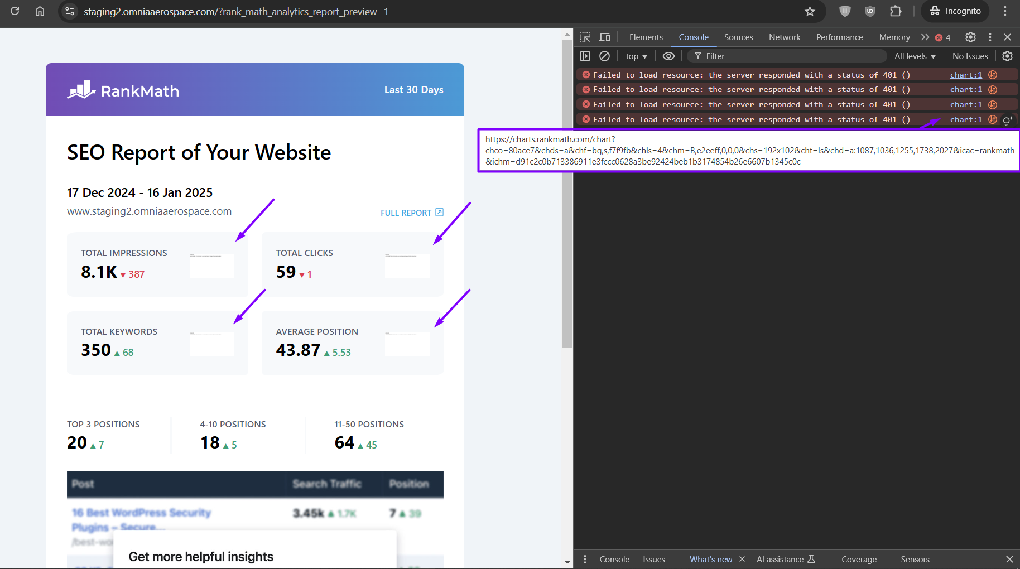Click the Incognito profile button
Screen dimensions: 1020x569
(955, 11)
